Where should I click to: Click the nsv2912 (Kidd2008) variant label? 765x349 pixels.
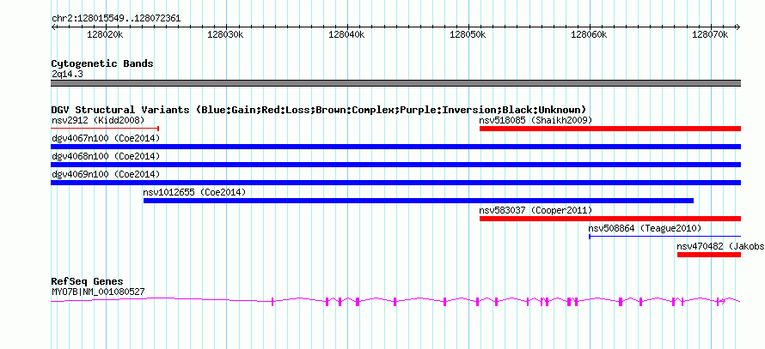(x=98, y=120)
